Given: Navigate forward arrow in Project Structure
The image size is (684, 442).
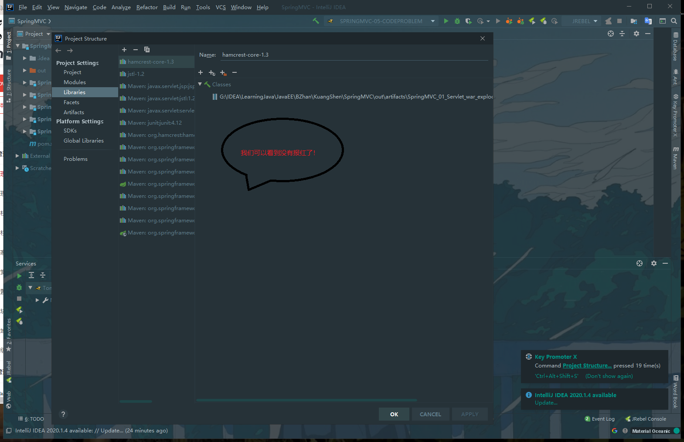Looking at the screenshot, I should pyautogui.click(x=70, y=51).
